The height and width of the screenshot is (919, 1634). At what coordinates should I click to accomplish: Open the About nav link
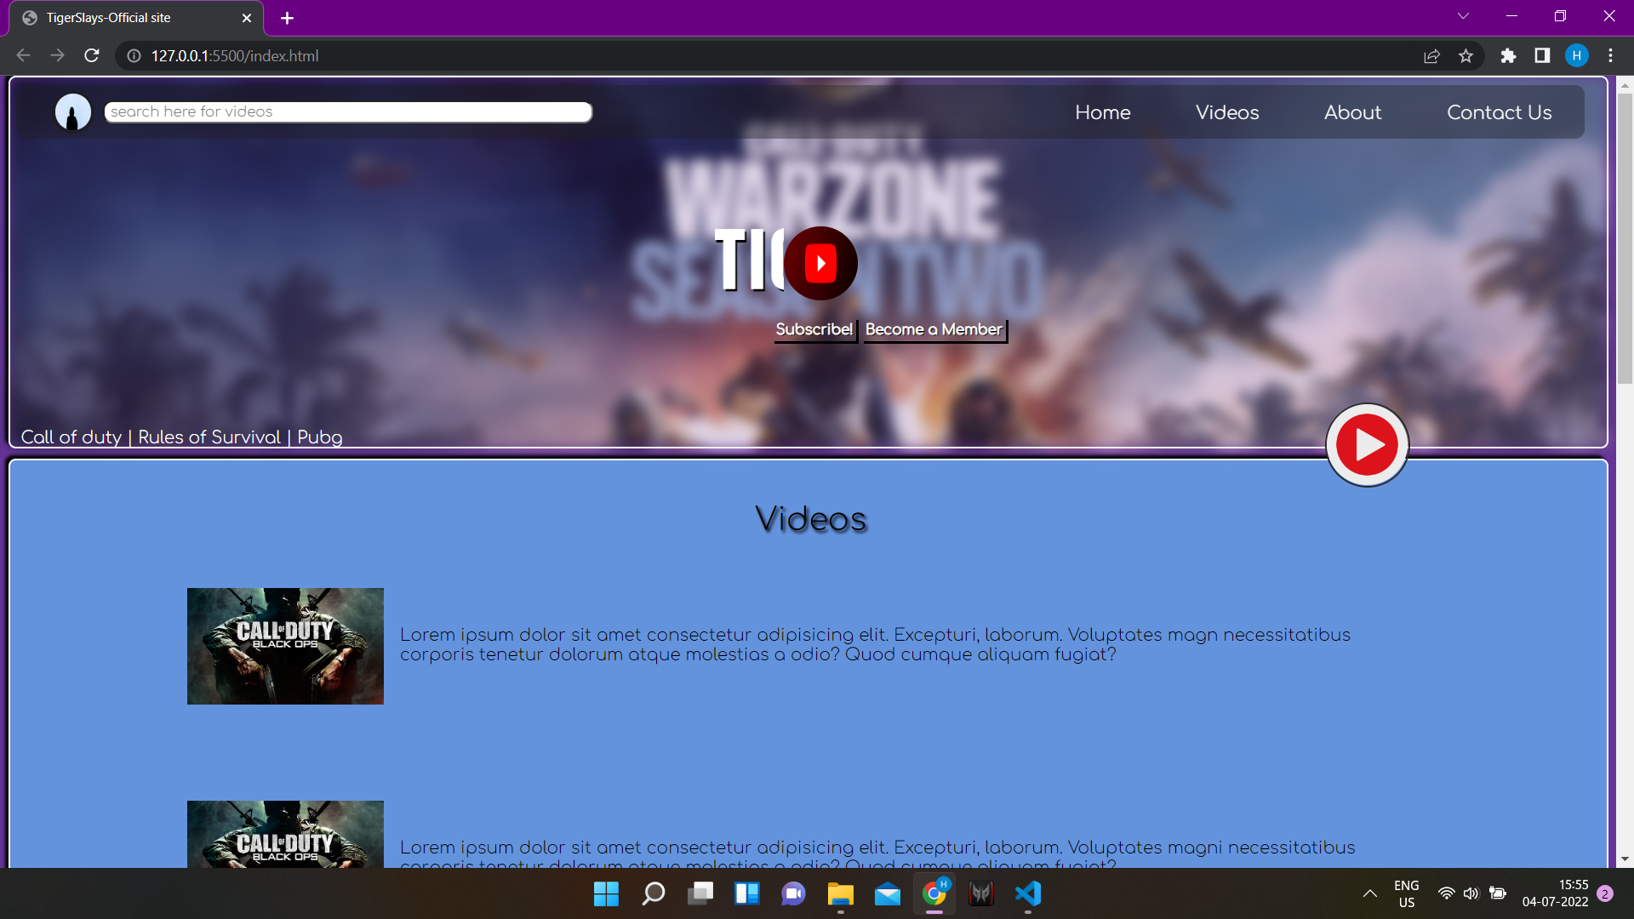(1352, 112)
